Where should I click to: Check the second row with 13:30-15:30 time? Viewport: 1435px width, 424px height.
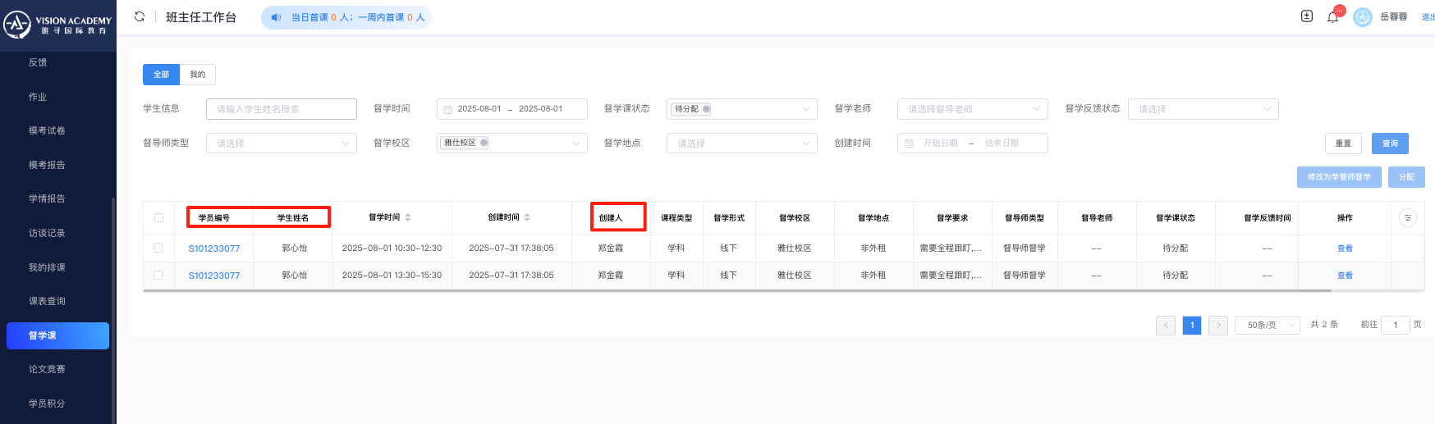click(158, 276)
